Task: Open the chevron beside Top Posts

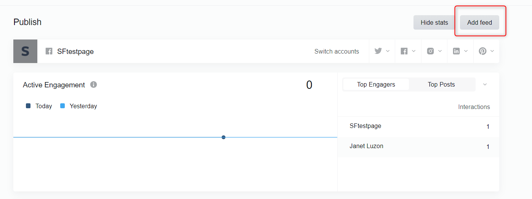Action: [x=485, y=84]
